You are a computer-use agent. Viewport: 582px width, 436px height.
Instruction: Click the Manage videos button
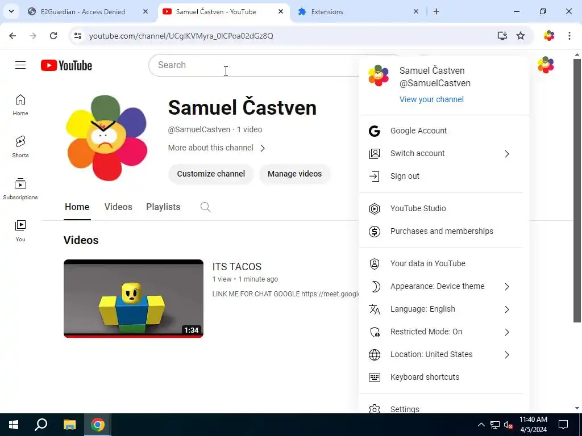pyautogui.click(x=295, y=174)
